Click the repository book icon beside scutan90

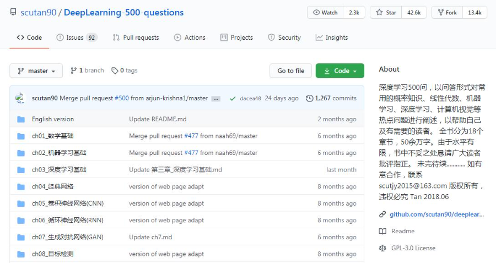pos(13,12)
